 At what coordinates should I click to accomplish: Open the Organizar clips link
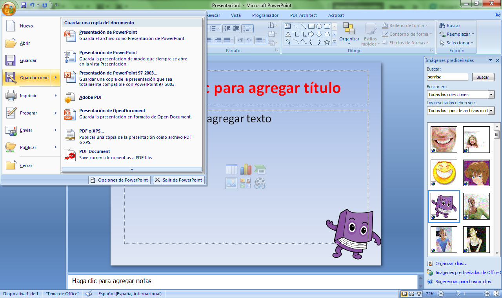451,263
